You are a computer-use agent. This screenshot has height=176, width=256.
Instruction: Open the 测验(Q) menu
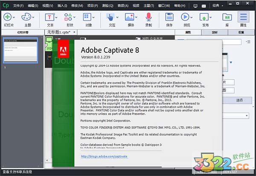[x=108, y=6]
